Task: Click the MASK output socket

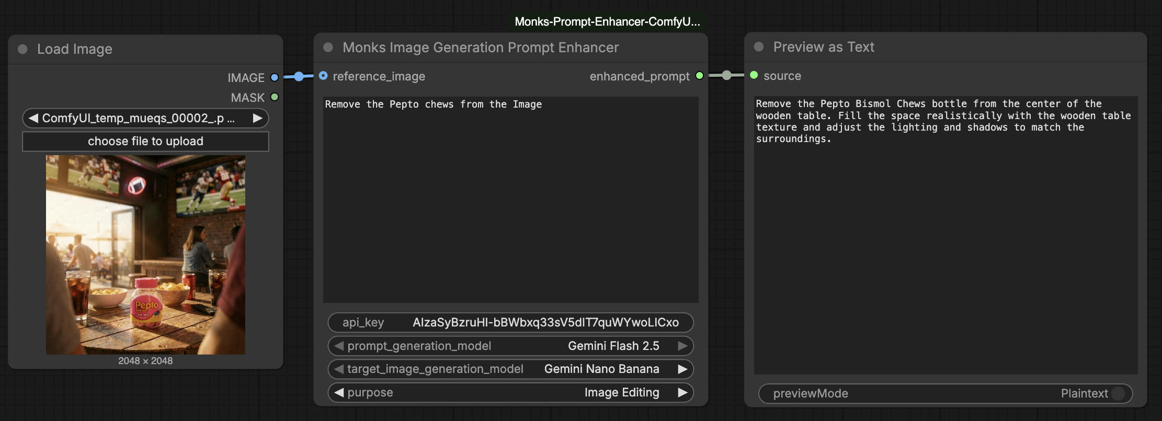Action: click(274, 97)
